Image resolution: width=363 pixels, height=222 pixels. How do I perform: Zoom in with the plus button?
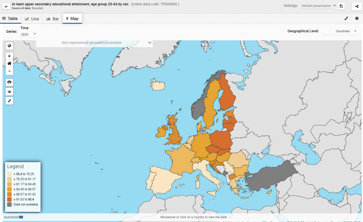[9, 56]
